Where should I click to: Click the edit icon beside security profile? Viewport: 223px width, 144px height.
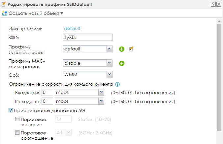coord(131,49)
